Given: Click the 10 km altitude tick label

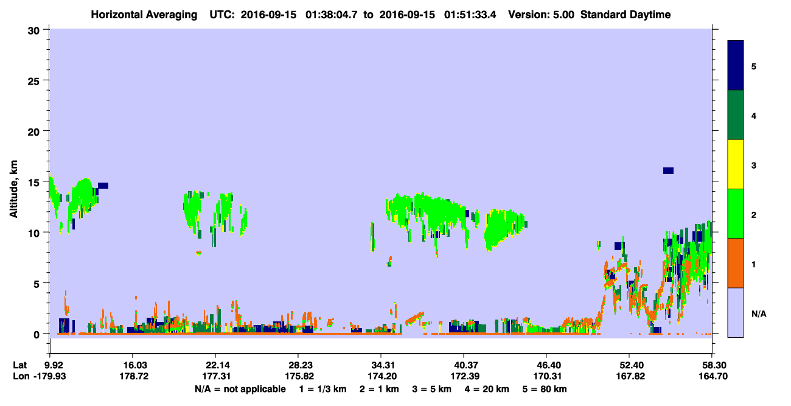Looking at the screenshot, I should tap(35, 233).
